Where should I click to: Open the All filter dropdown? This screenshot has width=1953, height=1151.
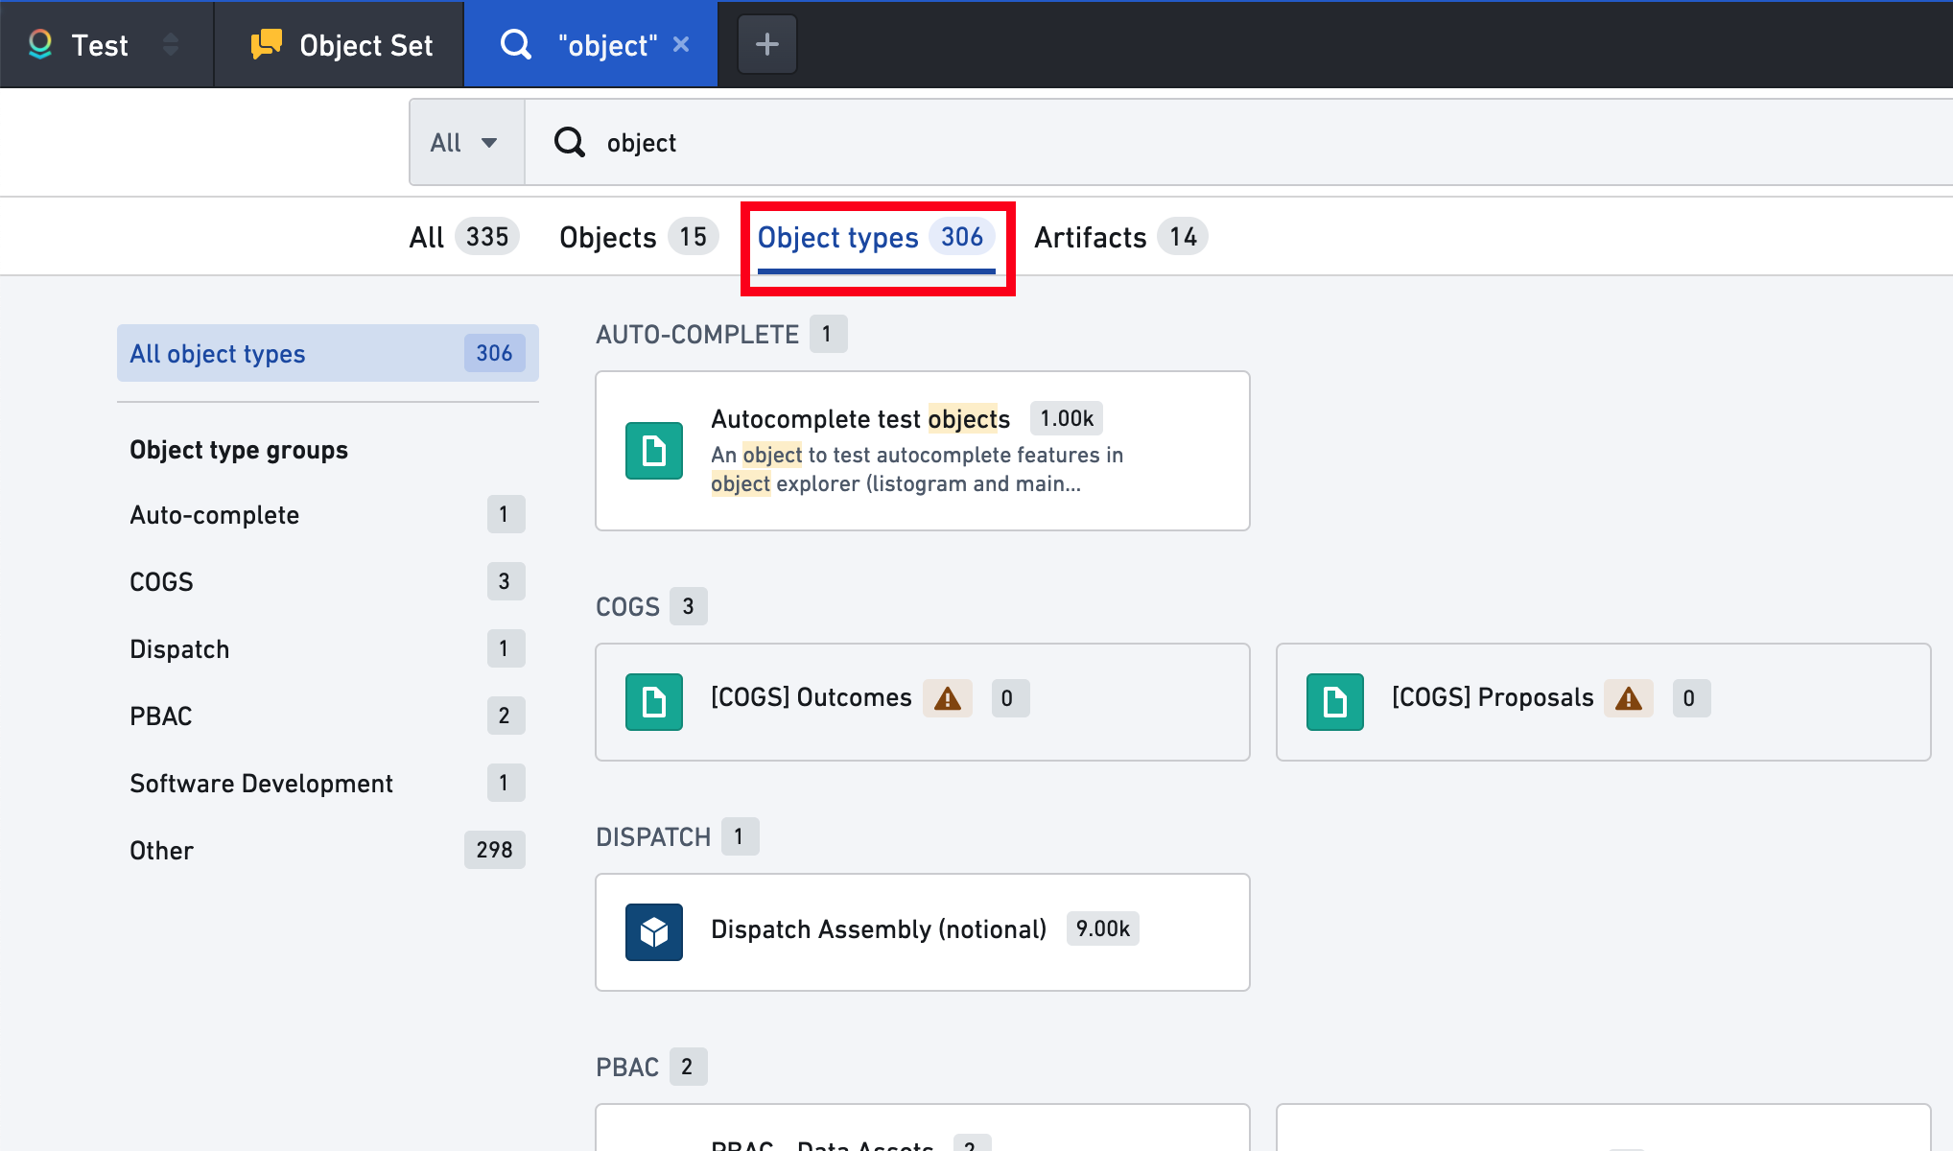(x=466, y=143)
